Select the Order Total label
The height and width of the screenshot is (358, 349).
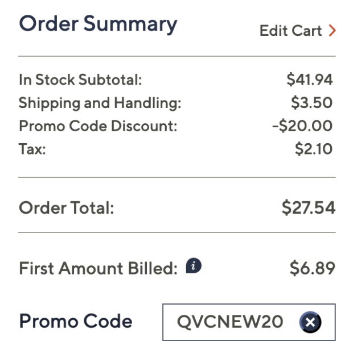coord(67,208)
